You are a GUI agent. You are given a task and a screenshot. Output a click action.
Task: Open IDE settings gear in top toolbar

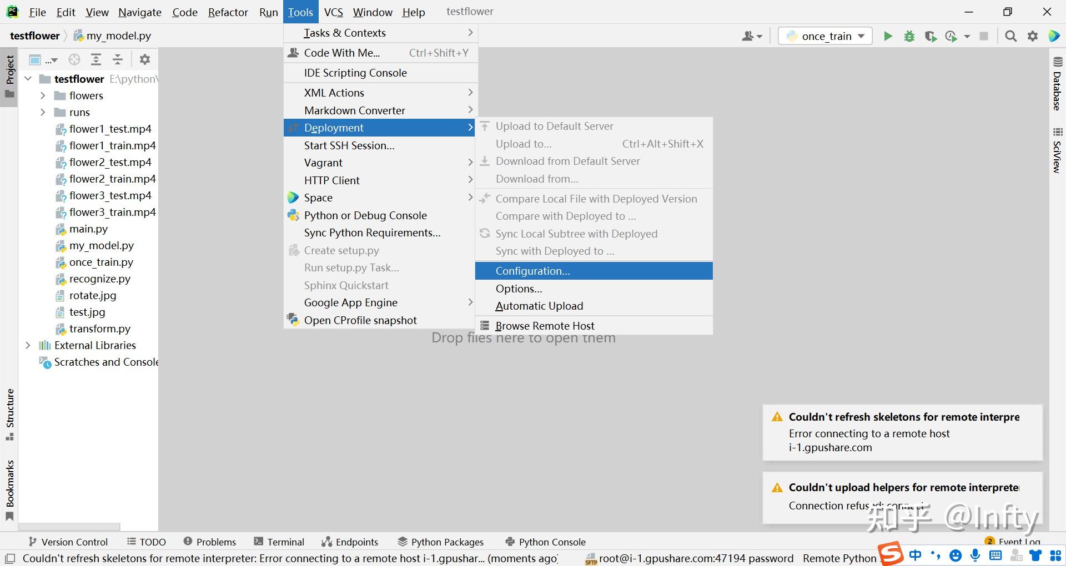(1033, 36)
